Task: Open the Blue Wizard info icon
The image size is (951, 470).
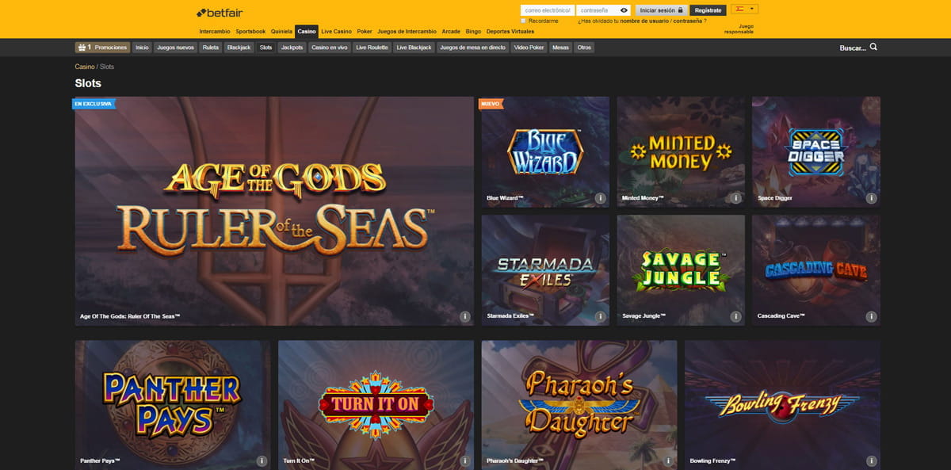Action: coord(600,198)
